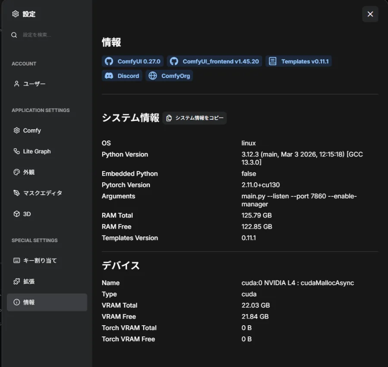Close the settings dialog with X
This screenshot has height=367, width=388.
pos(370,14)
